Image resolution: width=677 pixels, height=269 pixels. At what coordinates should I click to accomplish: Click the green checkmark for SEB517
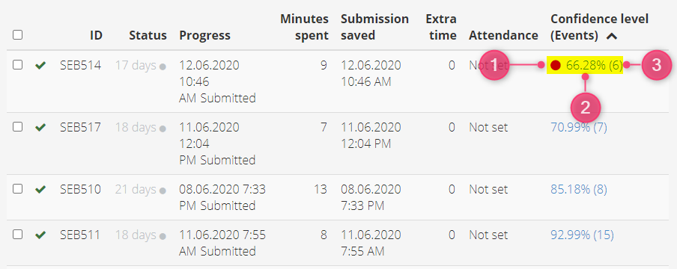pos(40,128)
